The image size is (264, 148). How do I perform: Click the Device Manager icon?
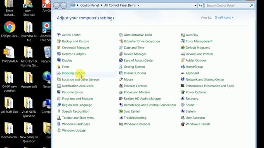(121, 54)
